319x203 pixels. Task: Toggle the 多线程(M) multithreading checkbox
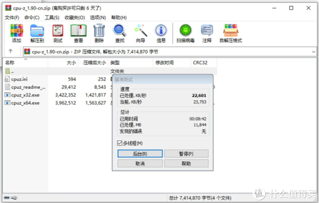click(120, 143)
